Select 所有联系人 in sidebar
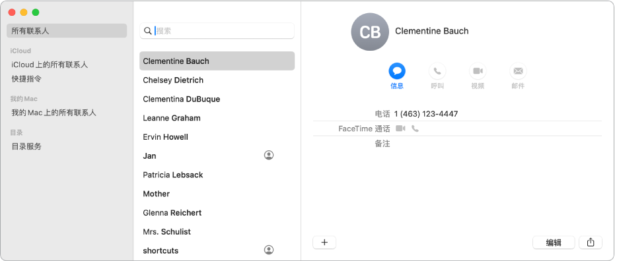Screen dimensions: 617x261 tap(67, 30)
